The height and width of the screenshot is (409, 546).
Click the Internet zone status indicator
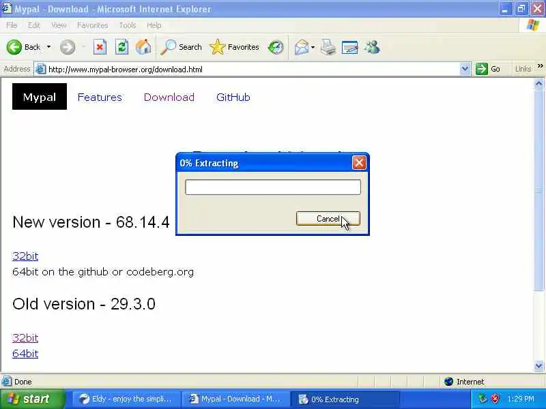pyautogui.click(x=465, y=382)
